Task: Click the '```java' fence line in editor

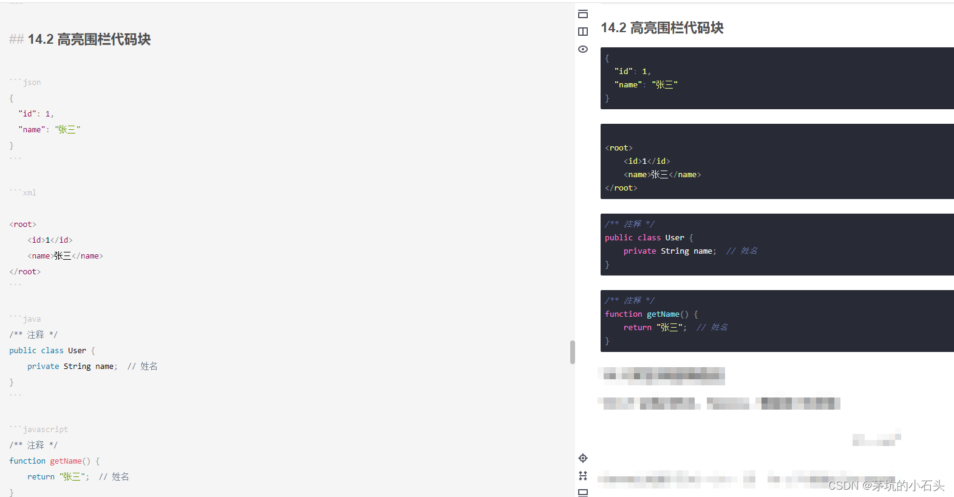Action: [25, 319]
